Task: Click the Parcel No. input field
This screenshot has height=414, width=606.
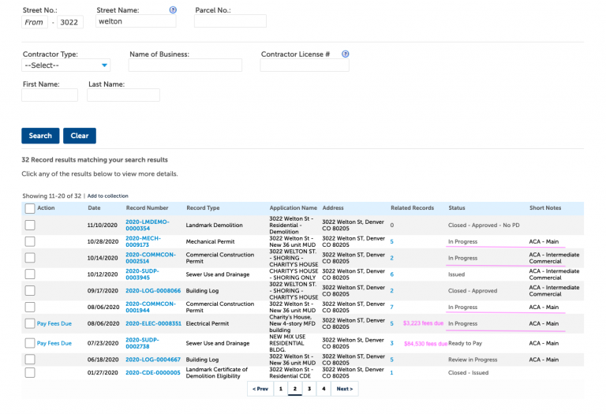Action: click(x=230, y=21)
